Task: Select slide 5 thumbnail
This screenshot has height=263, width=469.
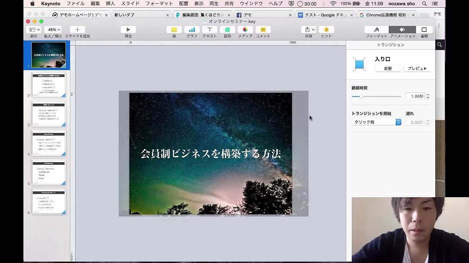Action: 48,172
